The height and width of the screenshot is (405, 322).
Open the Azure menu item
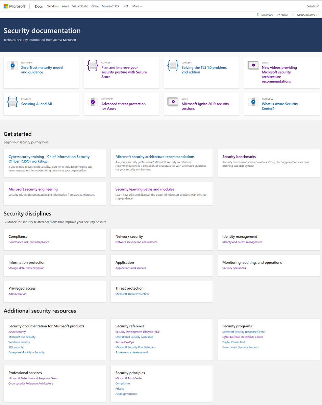tap(66, 6)
